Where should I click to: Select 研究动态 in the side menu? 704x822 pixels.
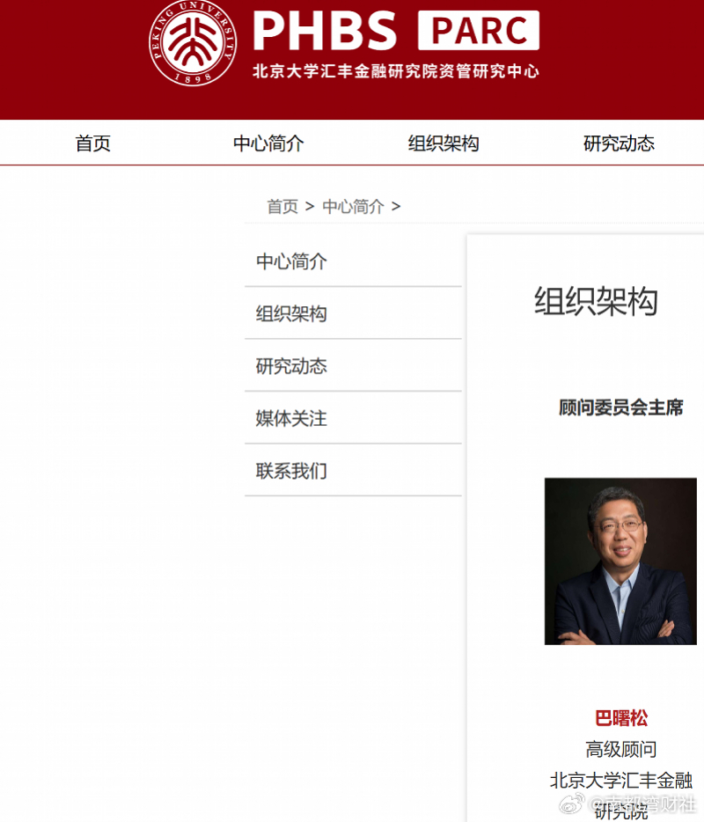pos(353,366)
